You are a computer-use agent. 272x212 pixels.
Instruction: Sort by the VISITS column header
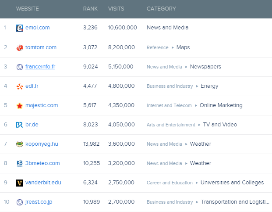(x=116, y=9)
